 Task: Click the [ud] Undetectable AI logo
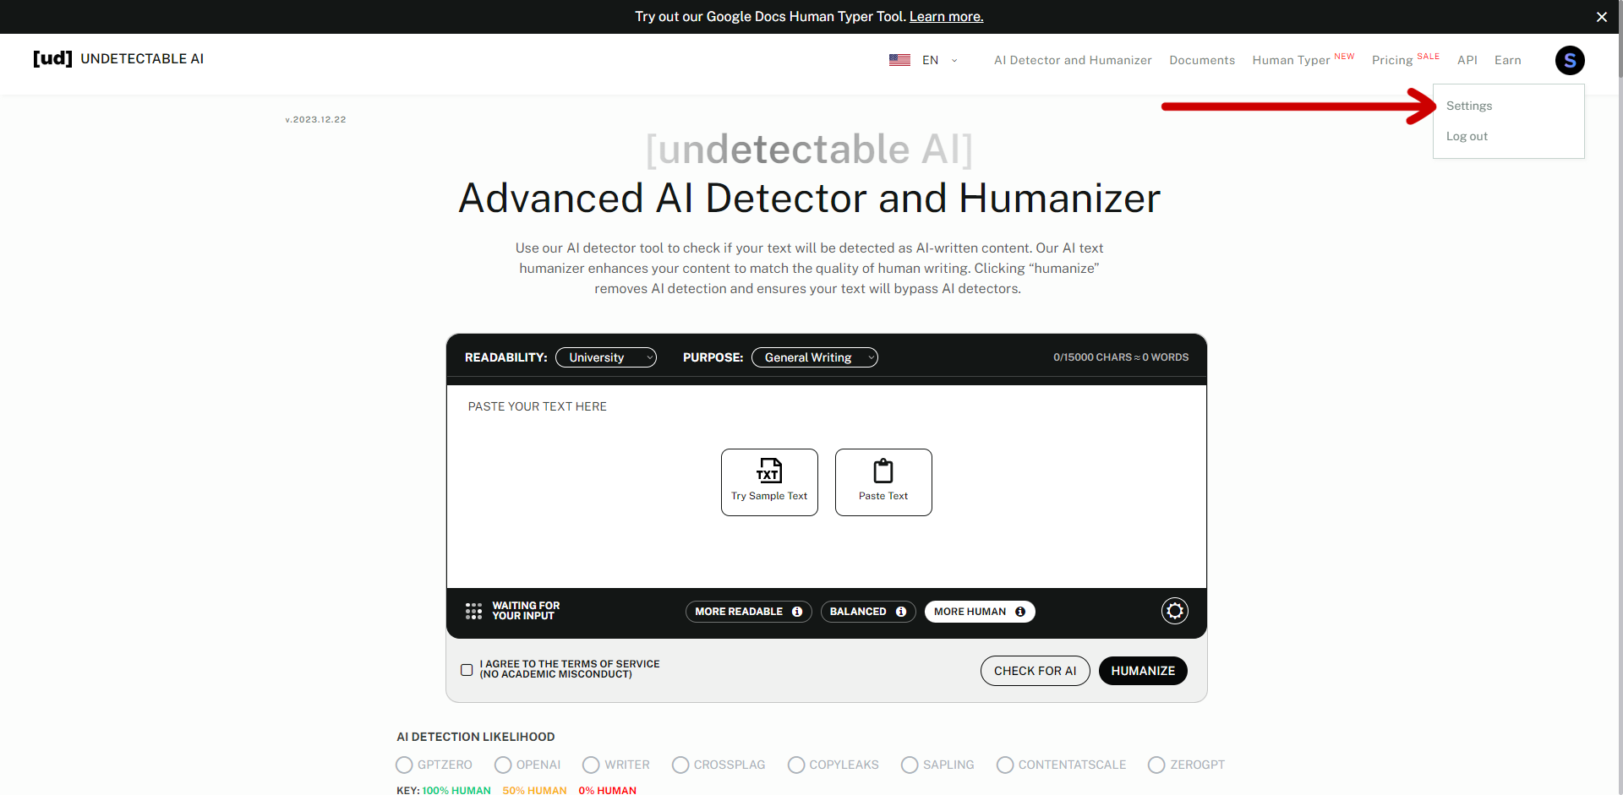118,58
